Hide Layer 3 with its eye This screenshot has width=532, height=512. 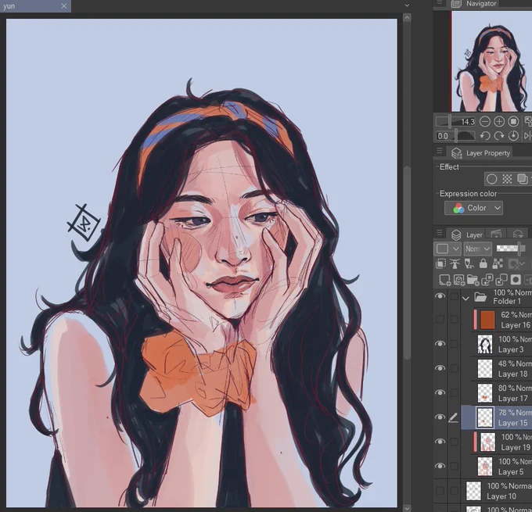[440, 344]
